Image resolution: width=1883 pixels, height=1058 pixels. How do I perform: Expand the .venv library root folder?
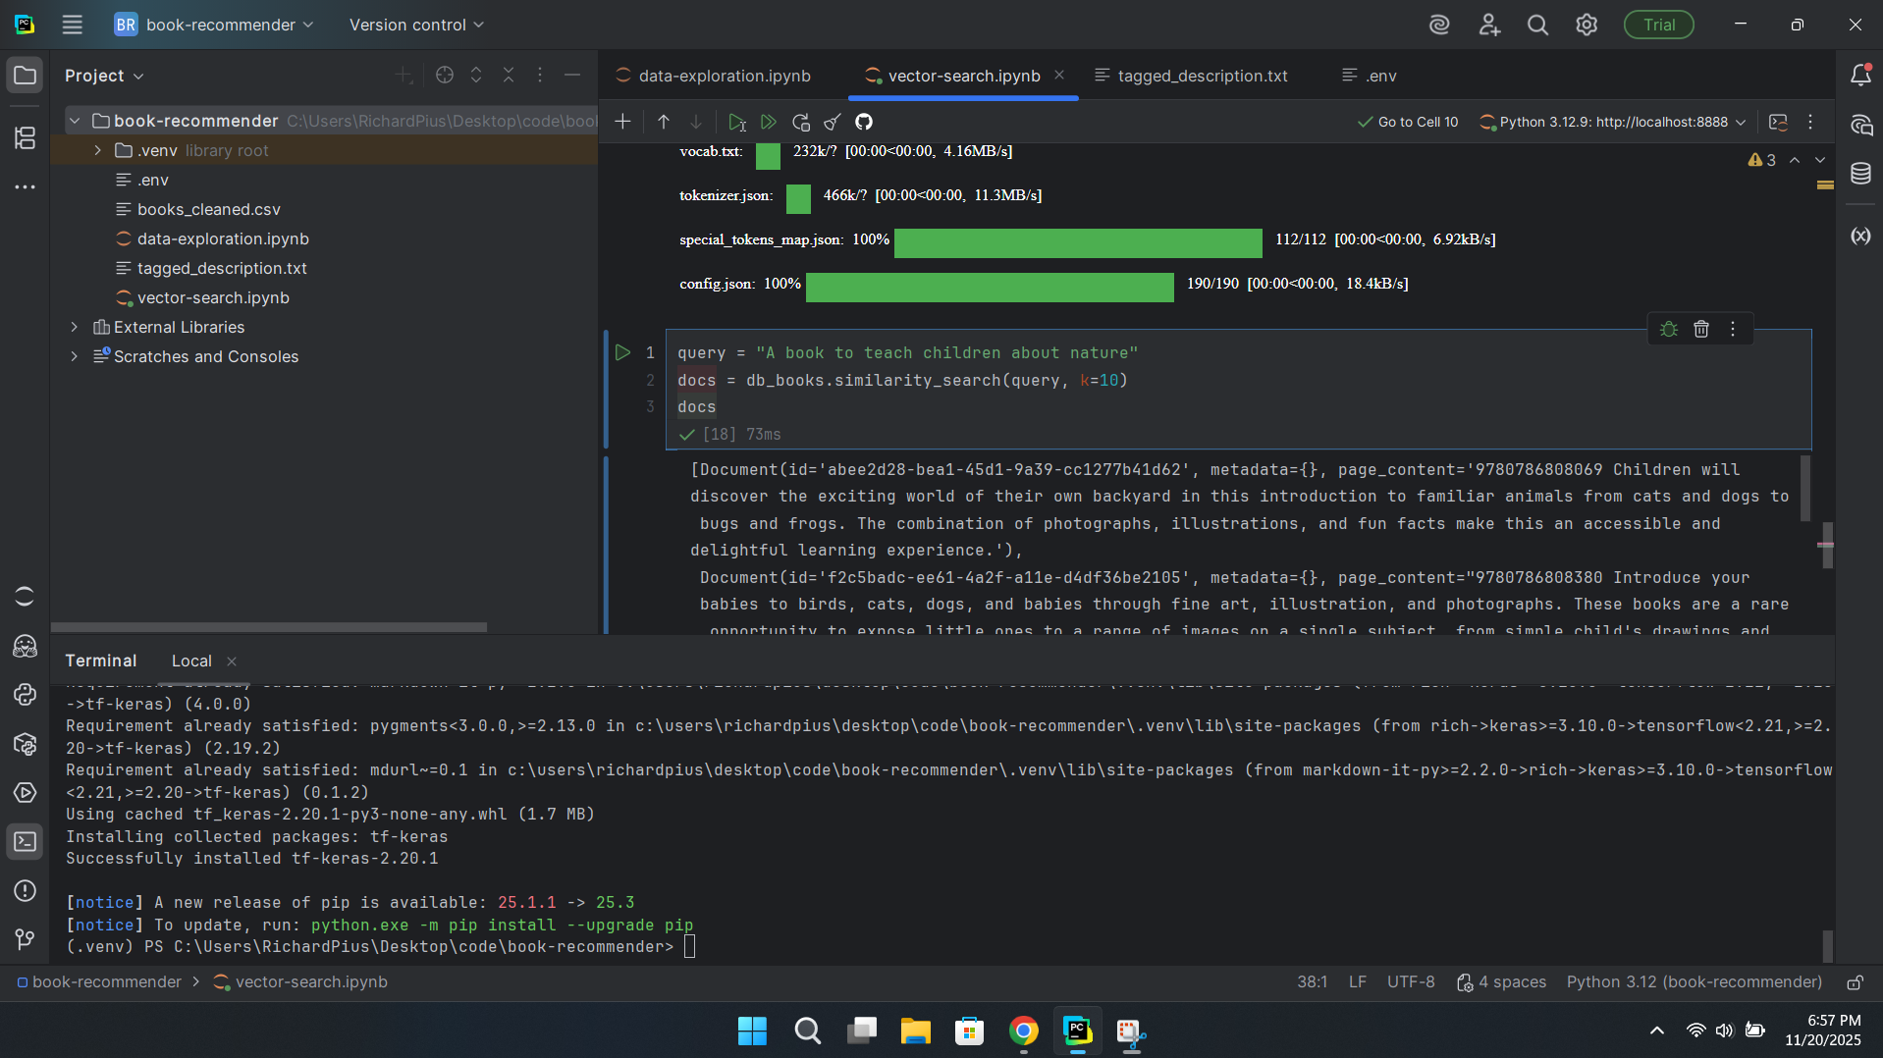click(97, 150)
